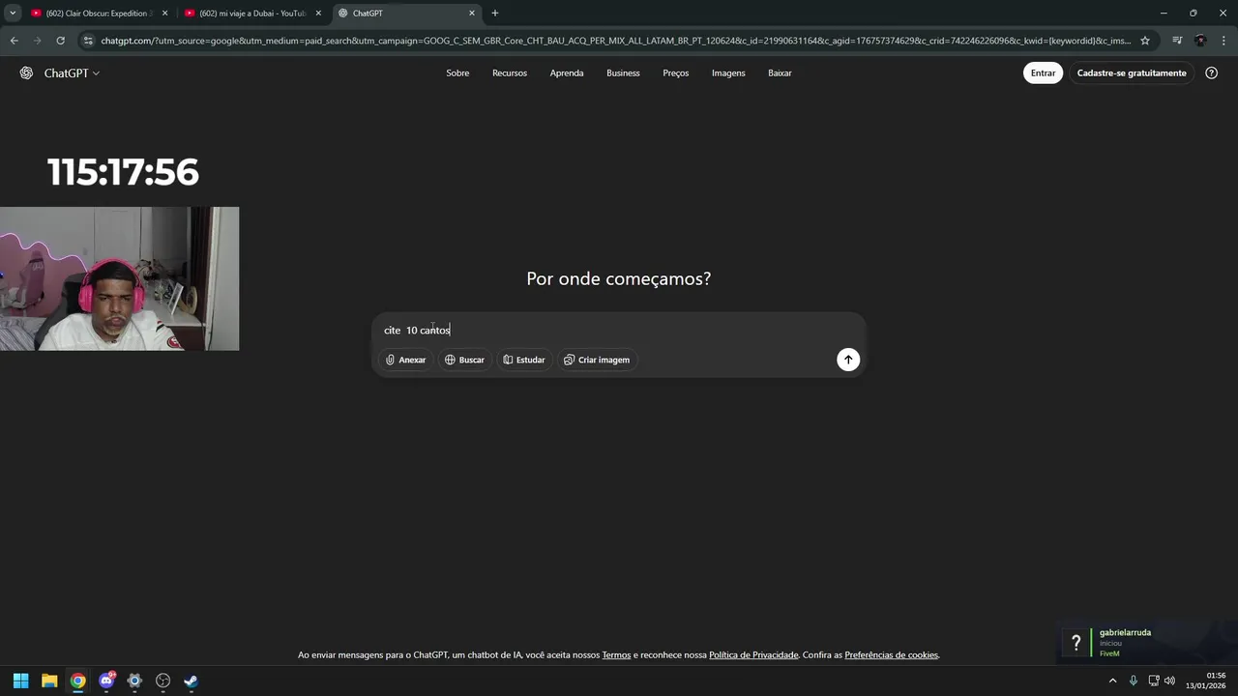Screen dimensions: 1238x696
Task: Open a new browser tab
Action: click(495, 14)
